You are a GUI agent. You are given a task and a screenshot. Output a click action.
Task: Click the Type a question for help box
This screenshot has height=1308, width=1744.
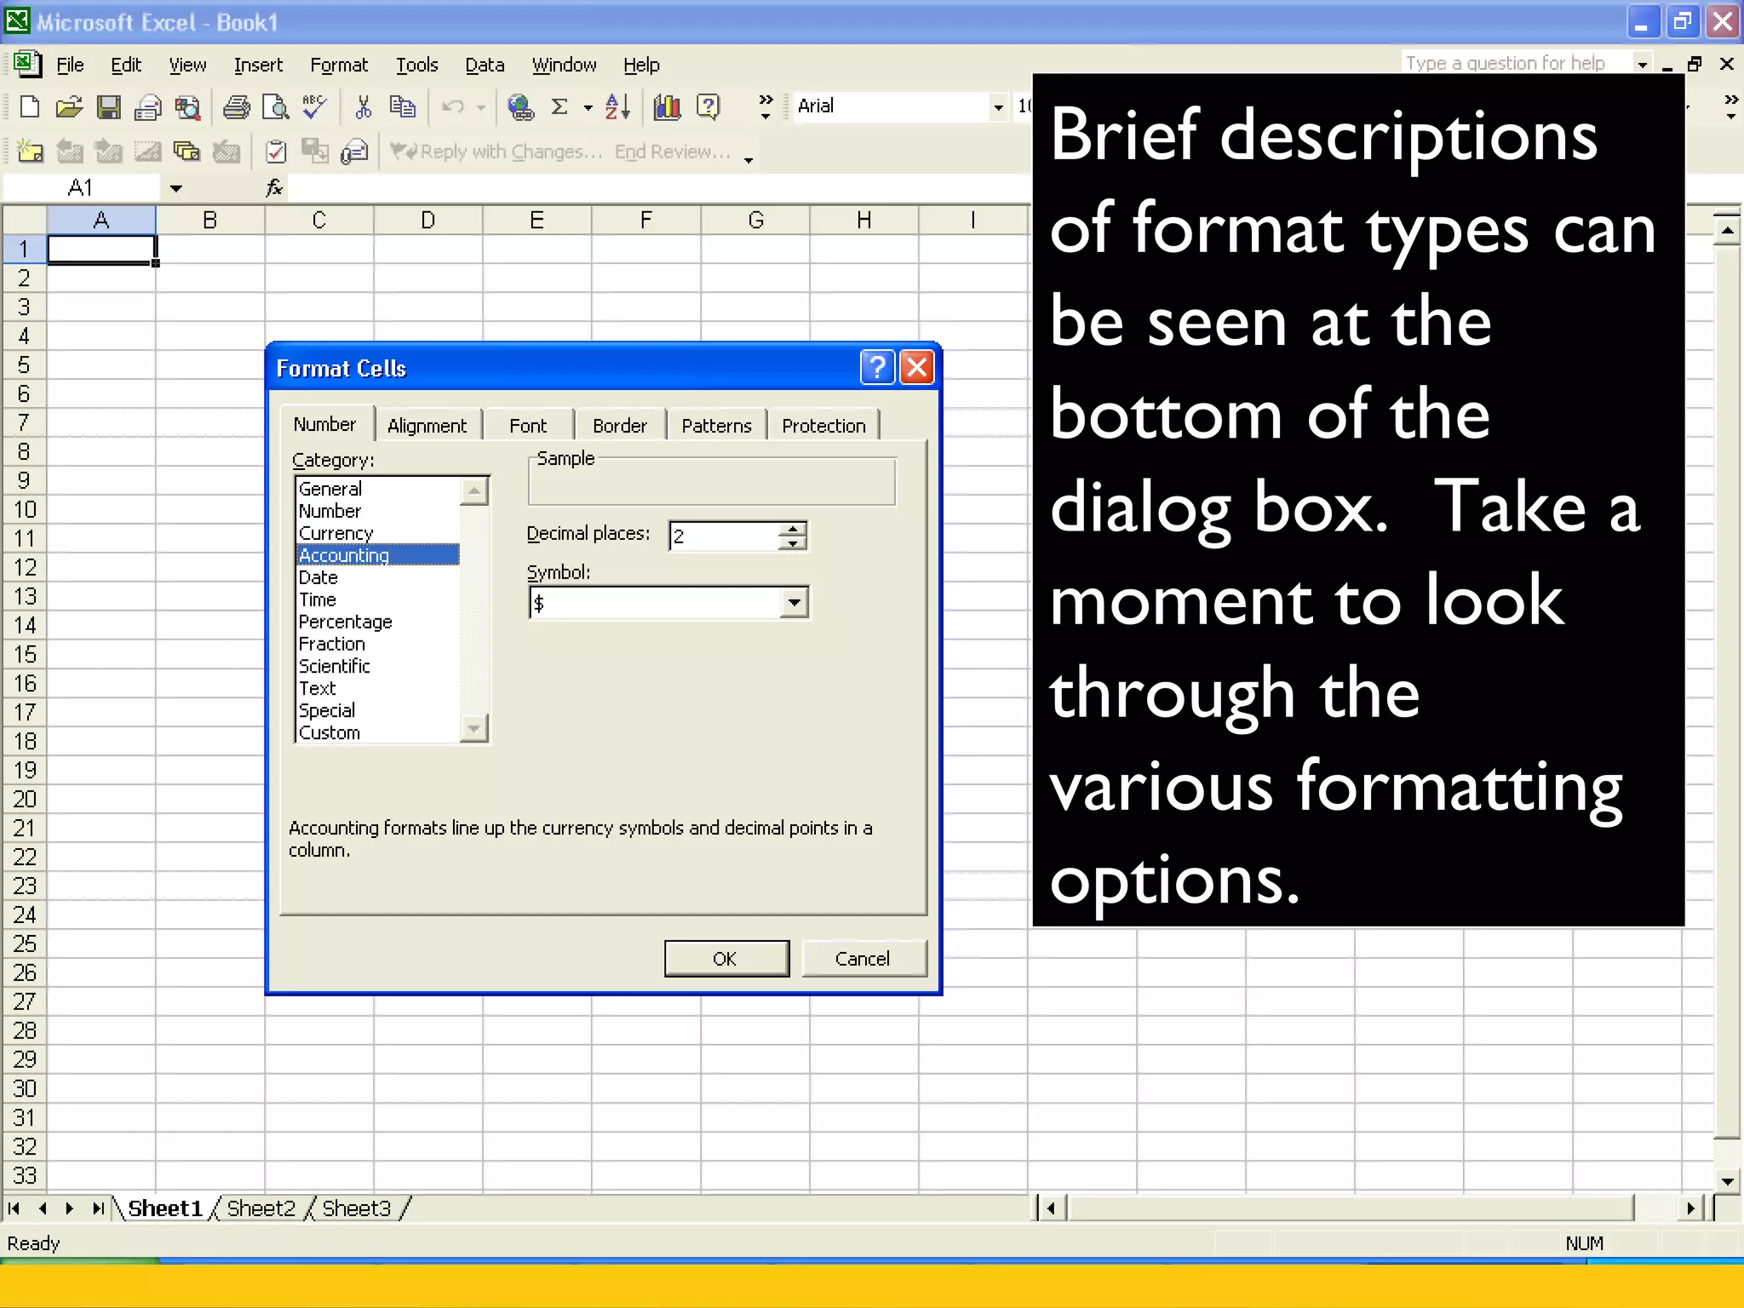(1517, 64)
